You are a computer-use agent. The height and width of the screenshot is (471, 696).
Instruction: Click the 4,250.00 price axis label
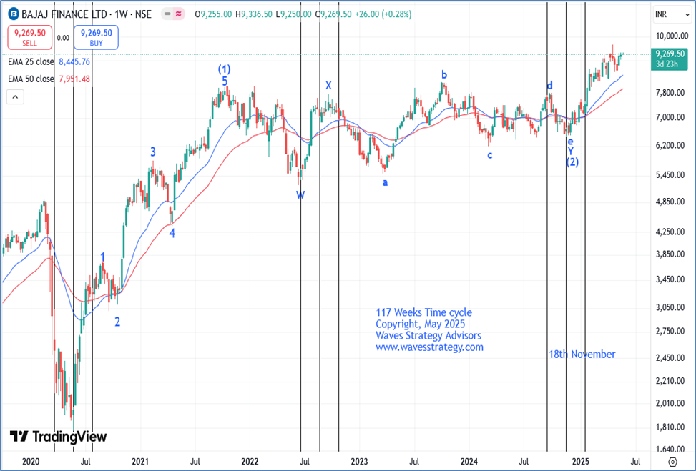(x=670, y=232)
